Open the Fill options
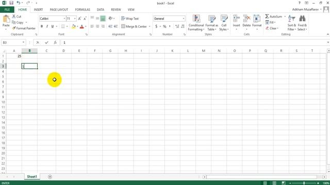This screenshot has height=185, width=330. point(270,22)
